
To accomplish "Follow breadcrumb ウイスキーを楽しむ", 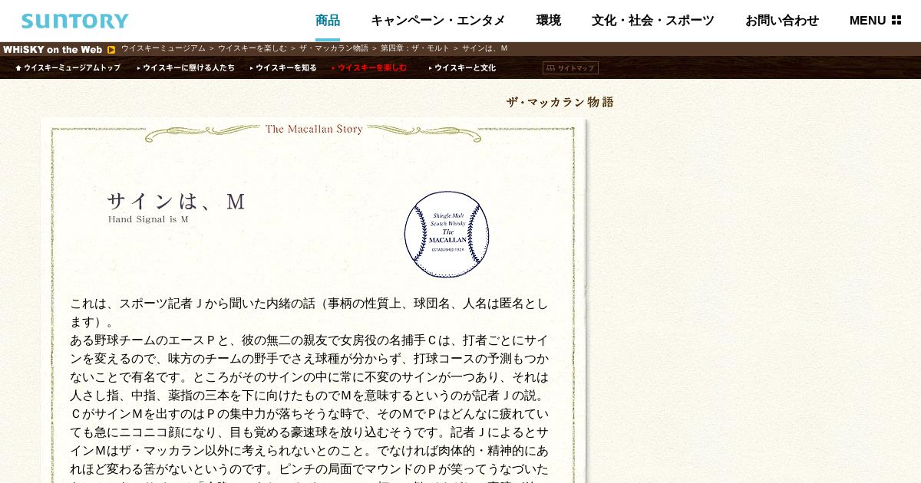I will tap(253, 48).
